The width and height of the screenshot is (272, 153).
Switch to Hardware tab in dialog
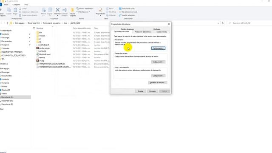157,29
